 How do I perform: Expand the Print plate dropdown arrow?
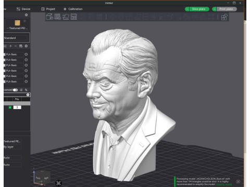point(215,9)
